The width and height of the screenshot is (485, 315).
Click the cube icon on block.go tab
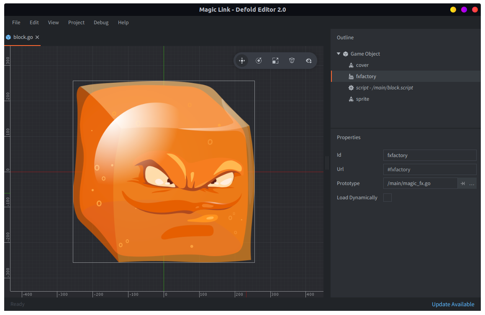coord(8,37)
